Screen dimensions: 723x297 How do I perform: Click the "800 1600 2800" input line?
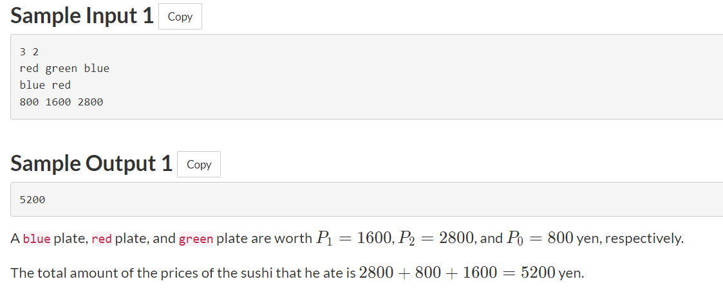[x=61, y=102]
